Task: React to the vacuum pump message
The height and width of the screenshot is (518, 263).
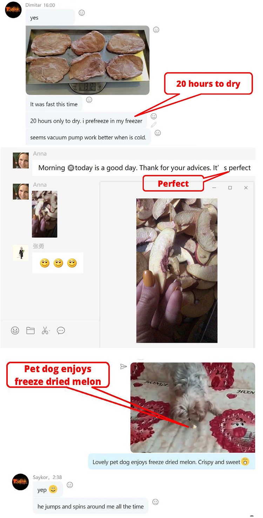Action: pos(158,133)
